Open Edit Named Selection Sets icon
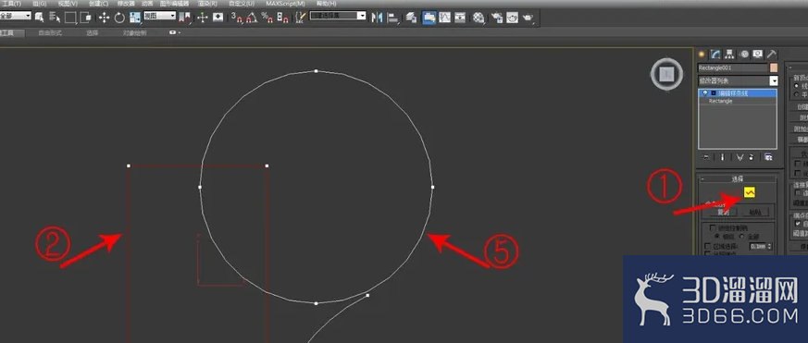Screen dimensions: 808x343 (301, 18)
